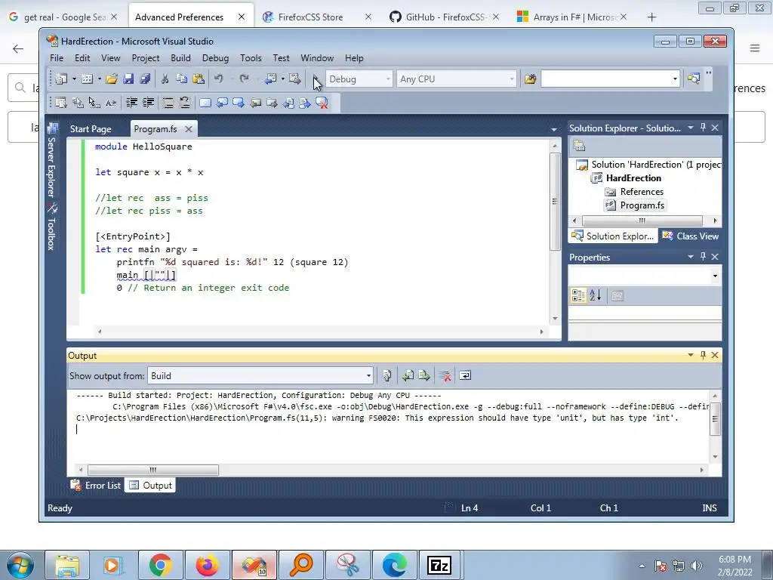This screenshot has width=773, height=580.
Task: Open the Tools menu
Action: tap(251, 58)
